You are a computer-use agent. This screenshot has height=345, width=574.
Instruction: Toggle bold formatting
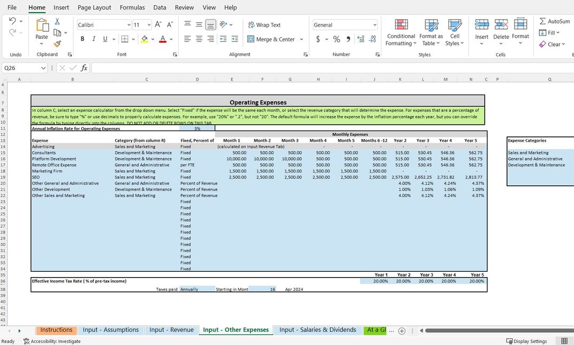82,39
